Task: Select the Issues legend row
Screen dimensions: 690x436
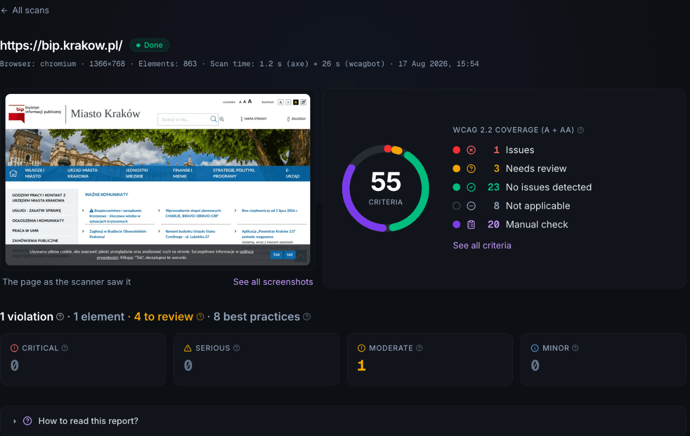Action: pyautogui.click(x=493, y=150)
